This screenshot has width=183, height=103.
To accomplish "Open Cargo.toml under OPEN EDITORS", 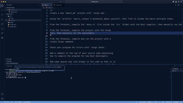I will tap(23, 12).
